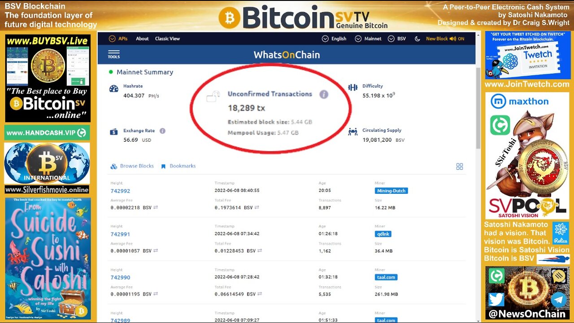This screenshot has width=574, height=323.
Task: Click the 19,081,200 BSV supply value
Action: click(383, 140)
